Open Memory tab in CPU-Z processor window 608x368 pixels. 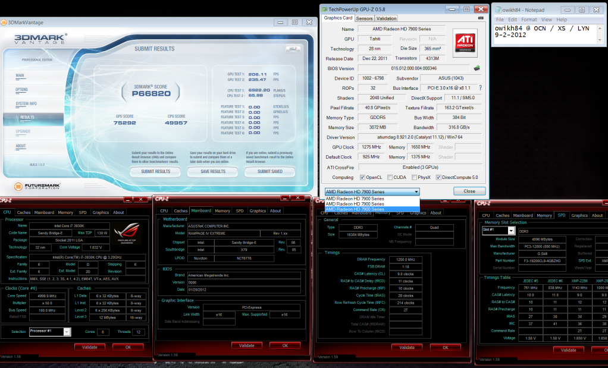point(65,212)
